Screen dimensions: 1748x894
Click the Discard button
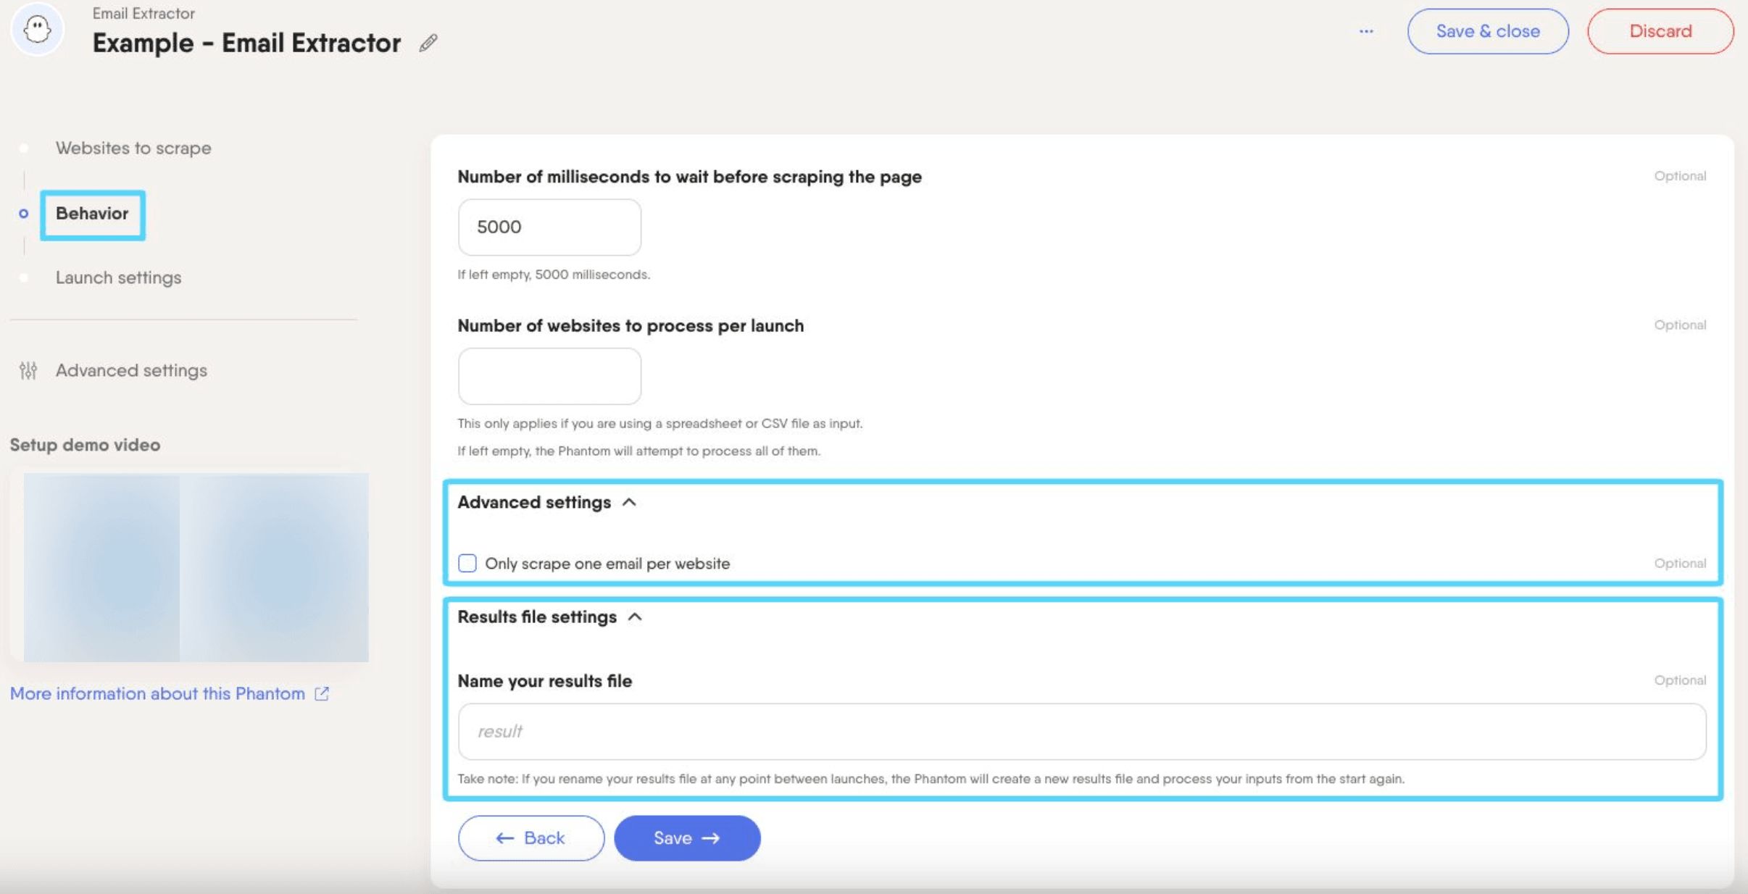[1660, 31]
